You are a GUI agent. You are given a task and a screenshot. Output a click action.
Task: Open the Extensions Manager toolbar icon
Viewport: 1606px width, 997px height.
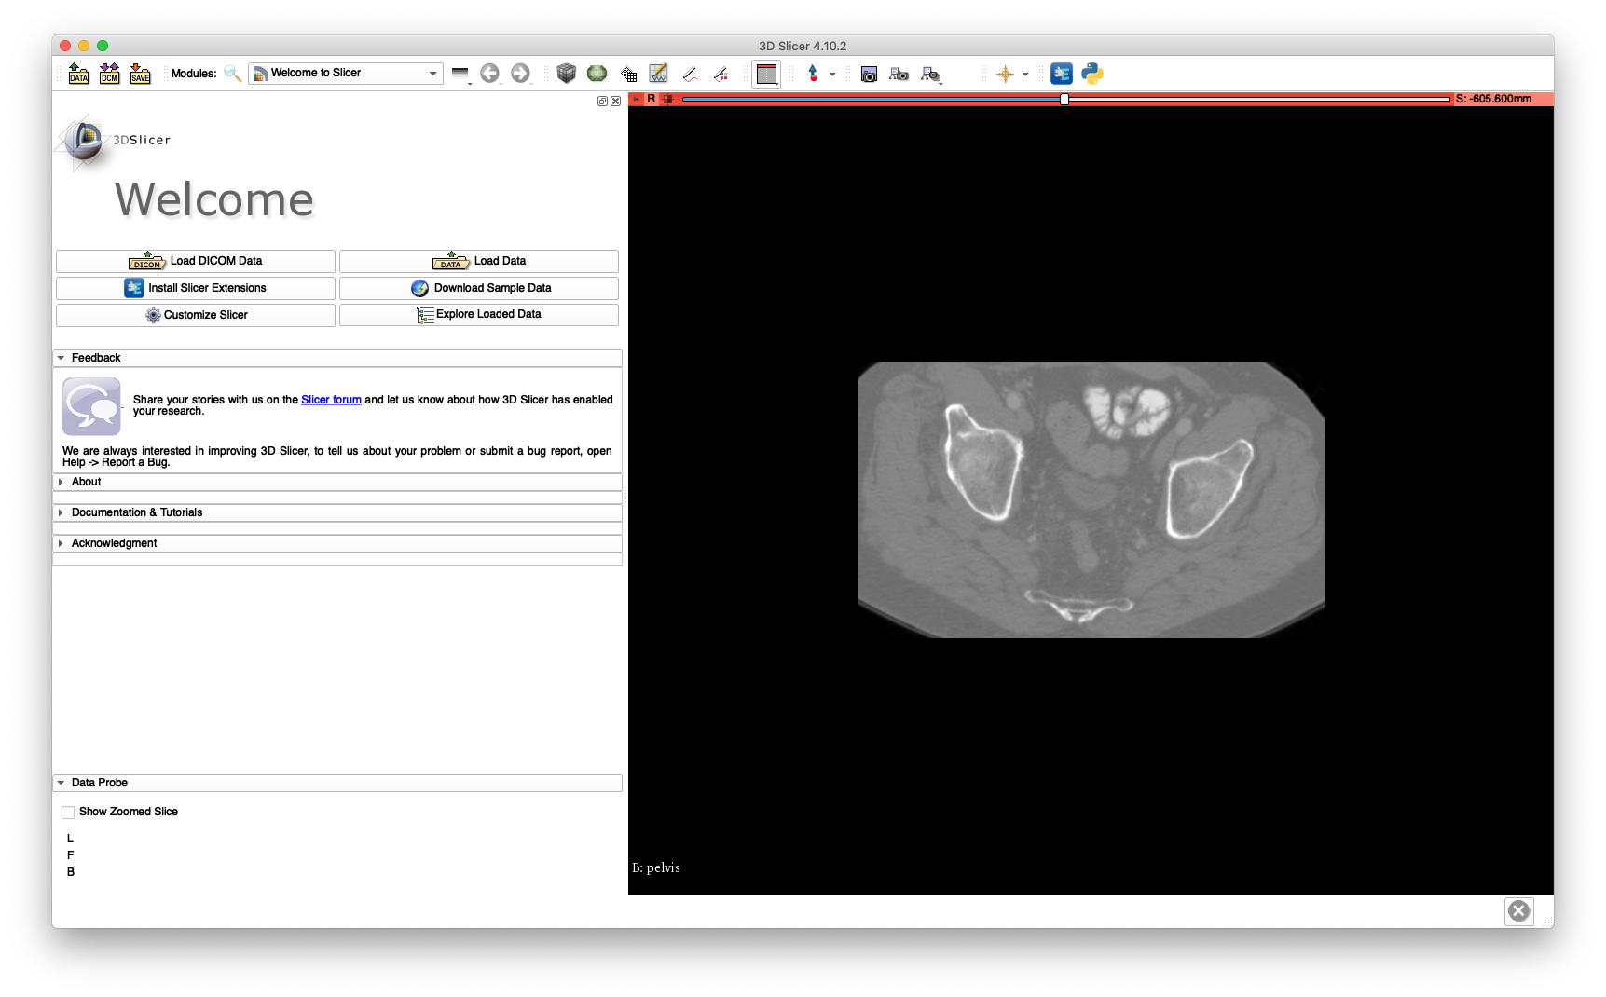click(1061, 74)
